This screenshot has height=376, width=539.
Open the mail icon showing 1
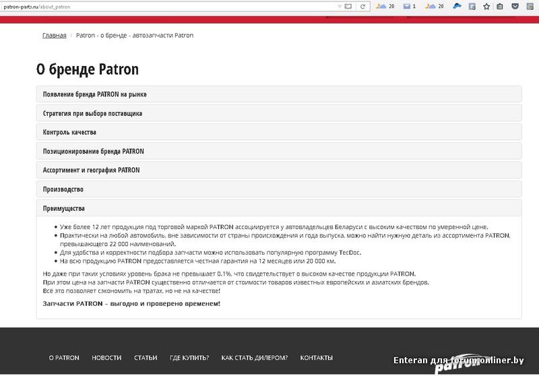click(x=410, y=6)
